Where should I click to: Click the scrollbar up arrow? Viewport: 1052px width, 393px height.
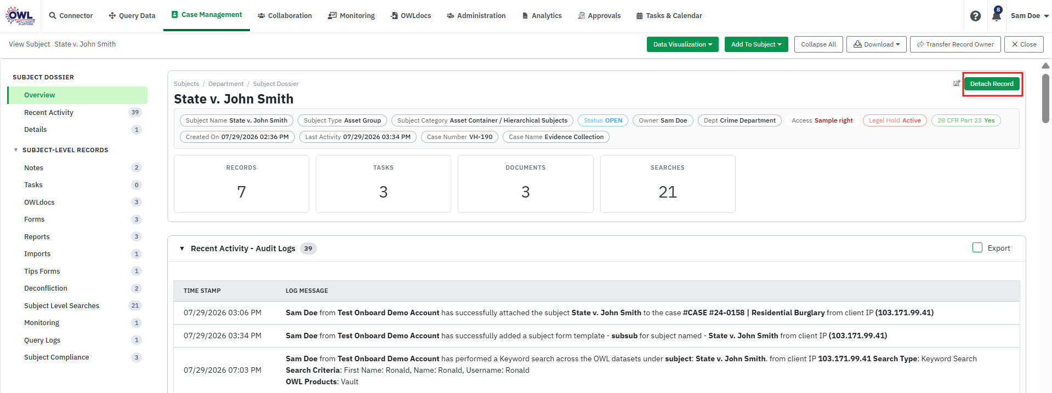1045,66
